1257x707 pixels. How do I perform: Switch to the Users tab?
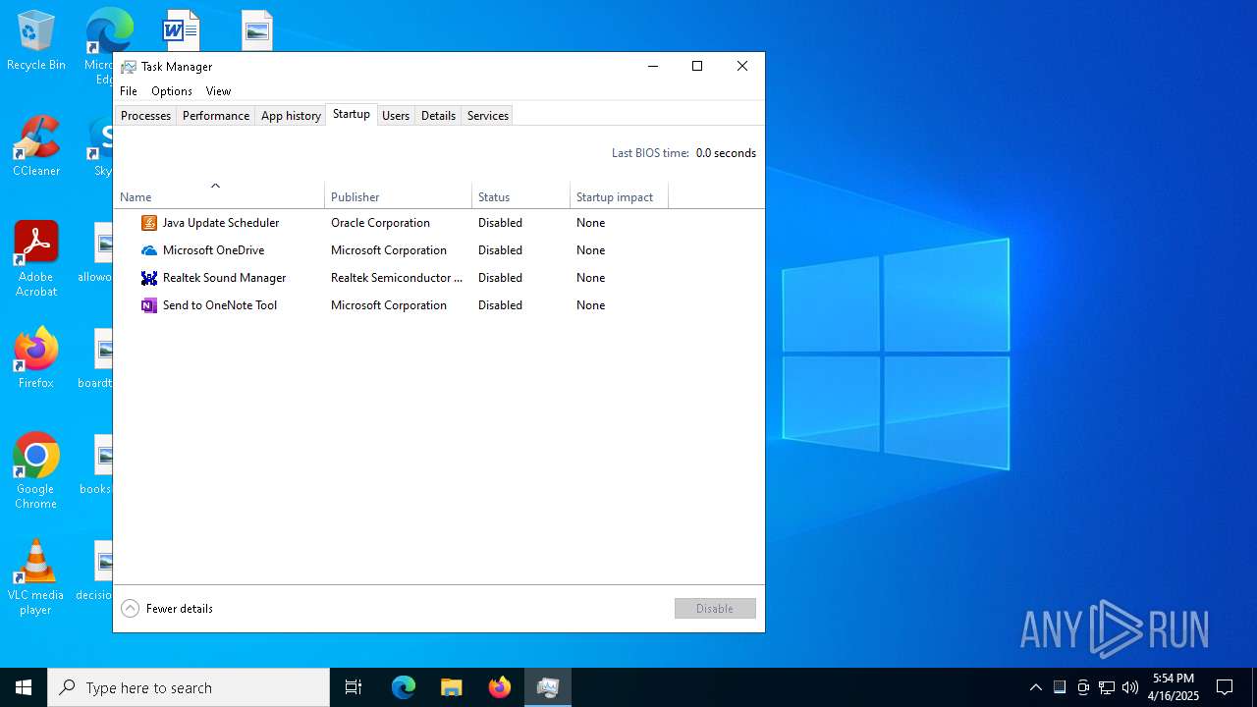pos(396,116)
